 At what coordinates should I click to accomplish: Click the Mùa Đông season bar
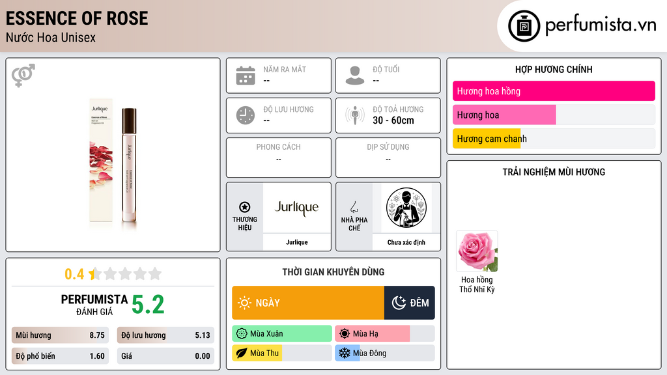(385, 354)
